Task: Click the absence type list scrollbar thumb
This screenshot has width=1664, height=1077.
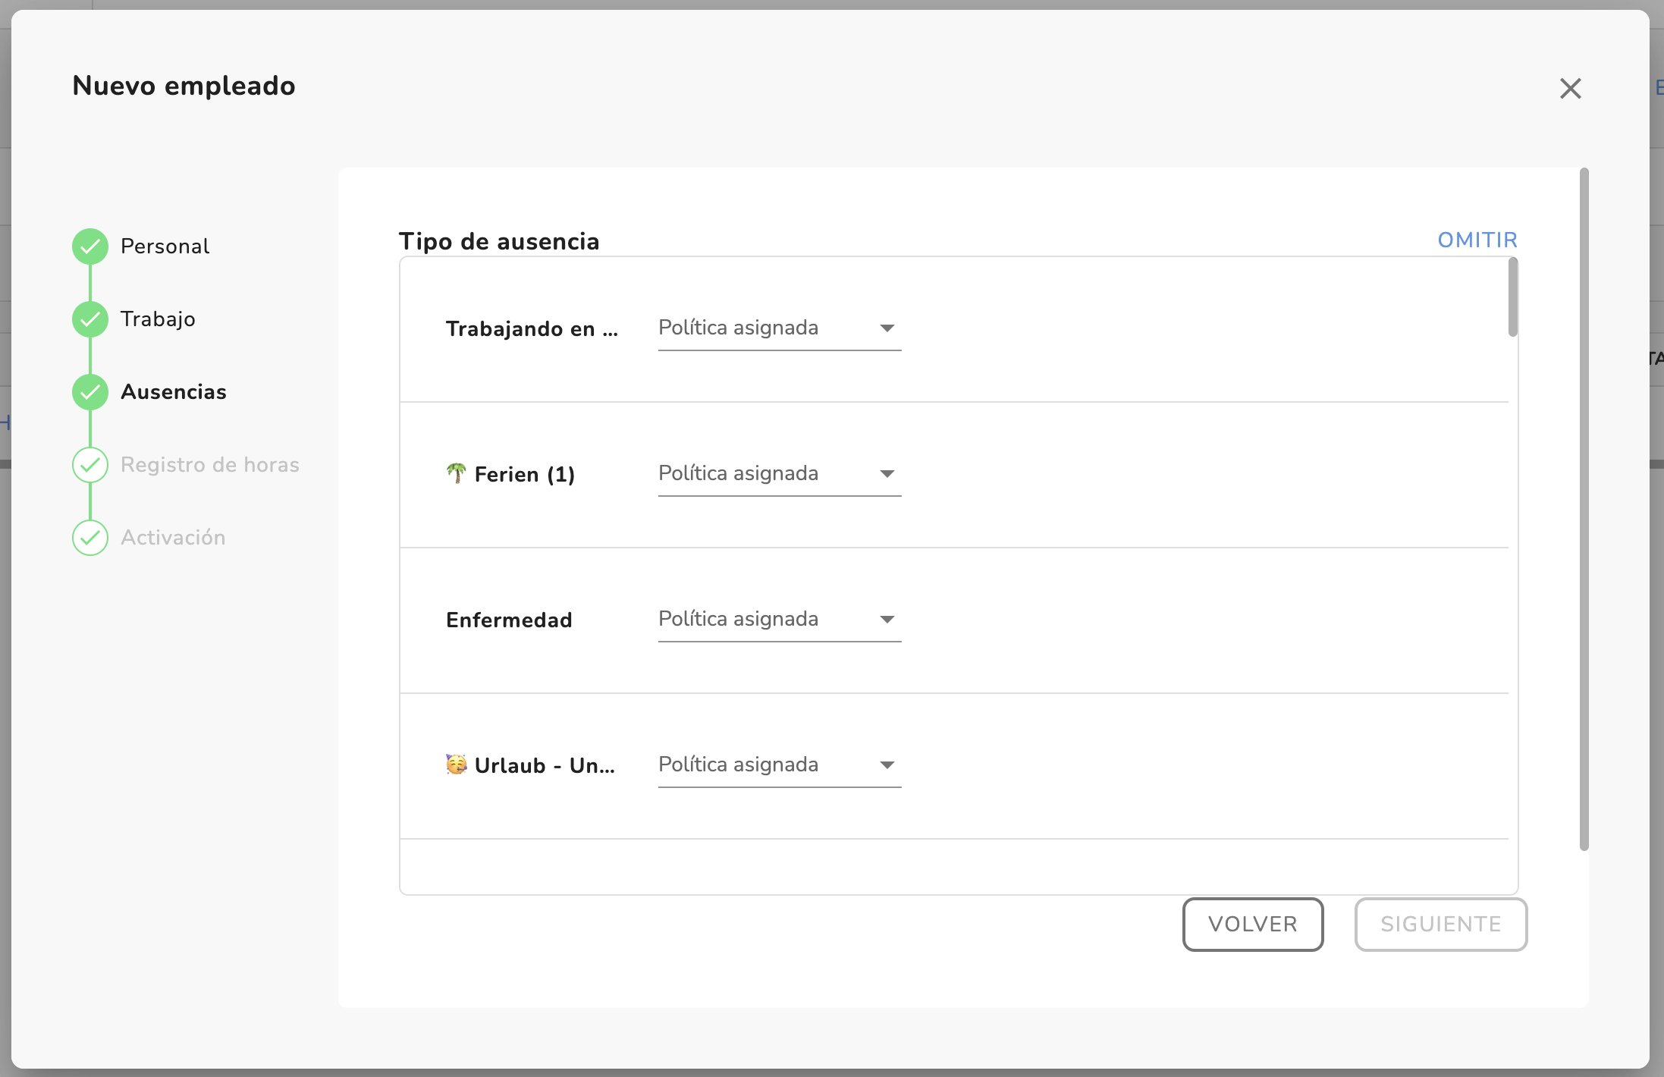Action: (1512, 297)
